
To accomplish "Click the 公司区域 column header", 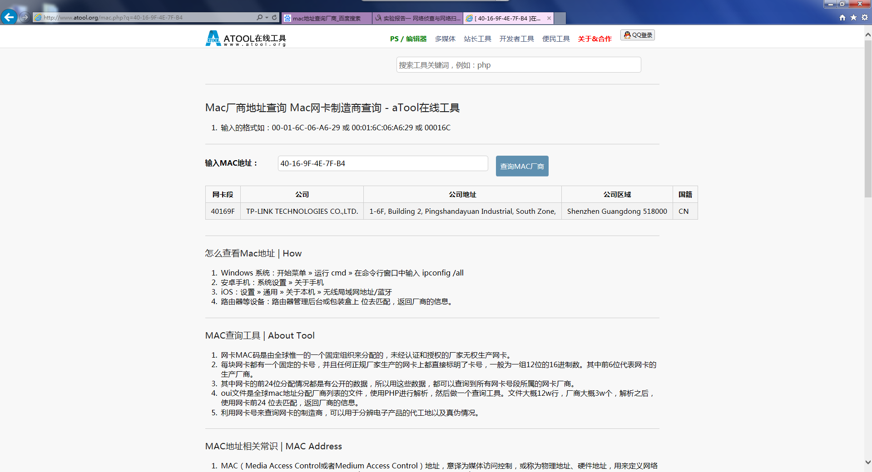I will click(x=617, y=194).
